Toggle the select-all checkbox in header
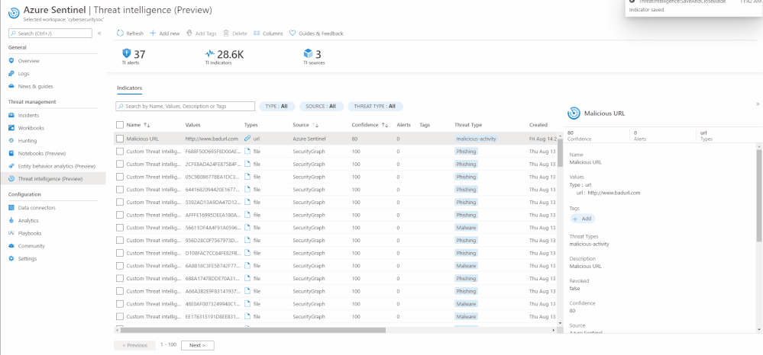The image size is (763, 355). point(120,125)
